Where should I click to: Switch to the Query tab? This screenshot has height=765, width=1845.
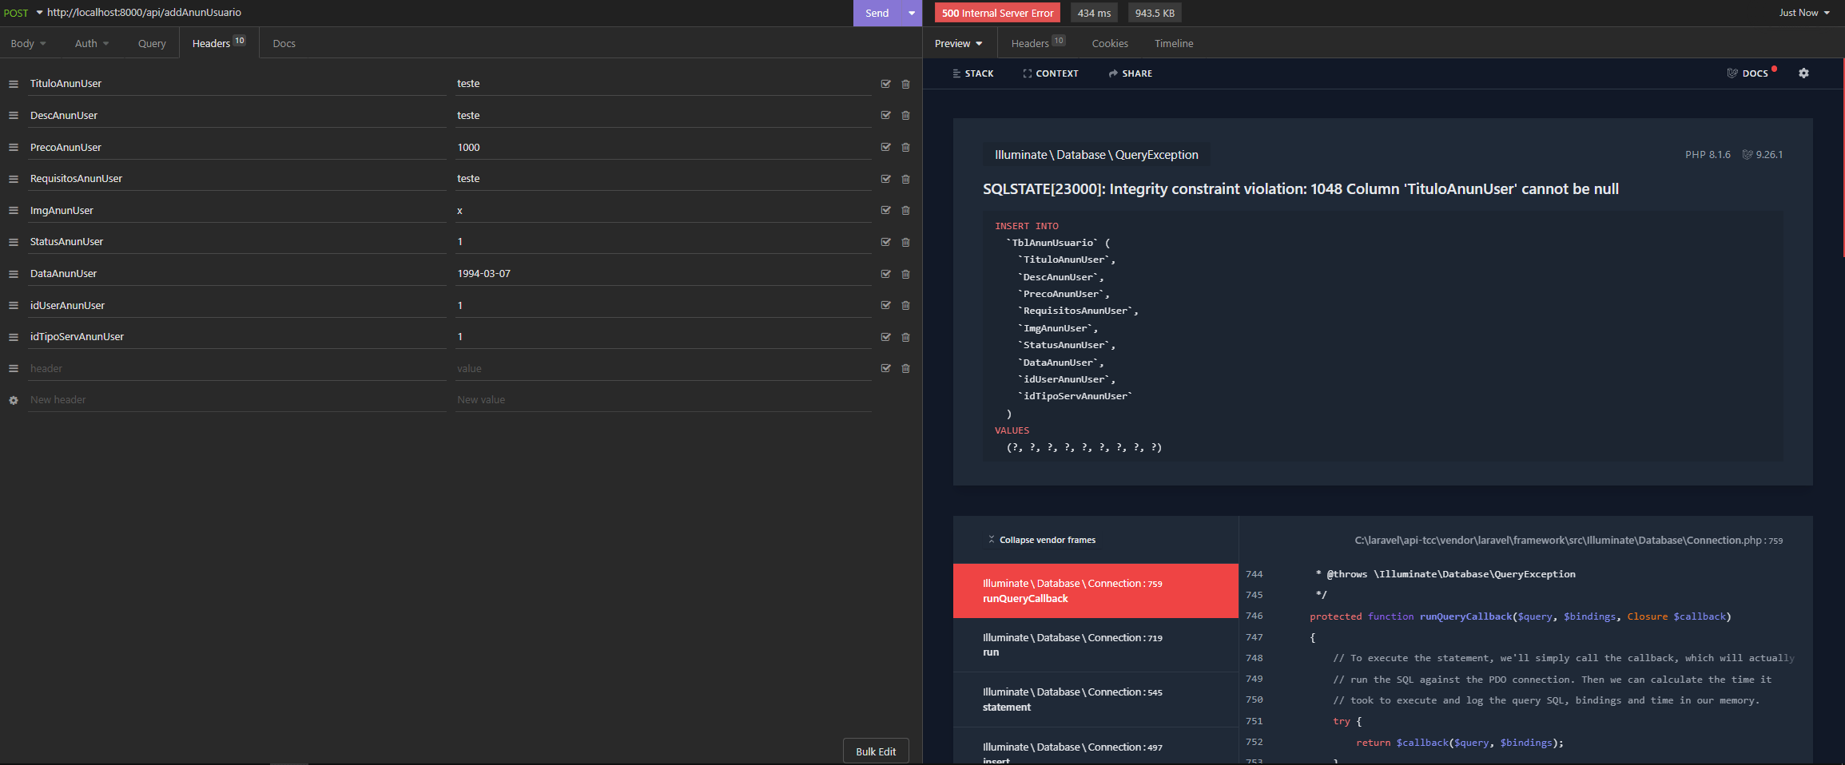coord(152,43)
